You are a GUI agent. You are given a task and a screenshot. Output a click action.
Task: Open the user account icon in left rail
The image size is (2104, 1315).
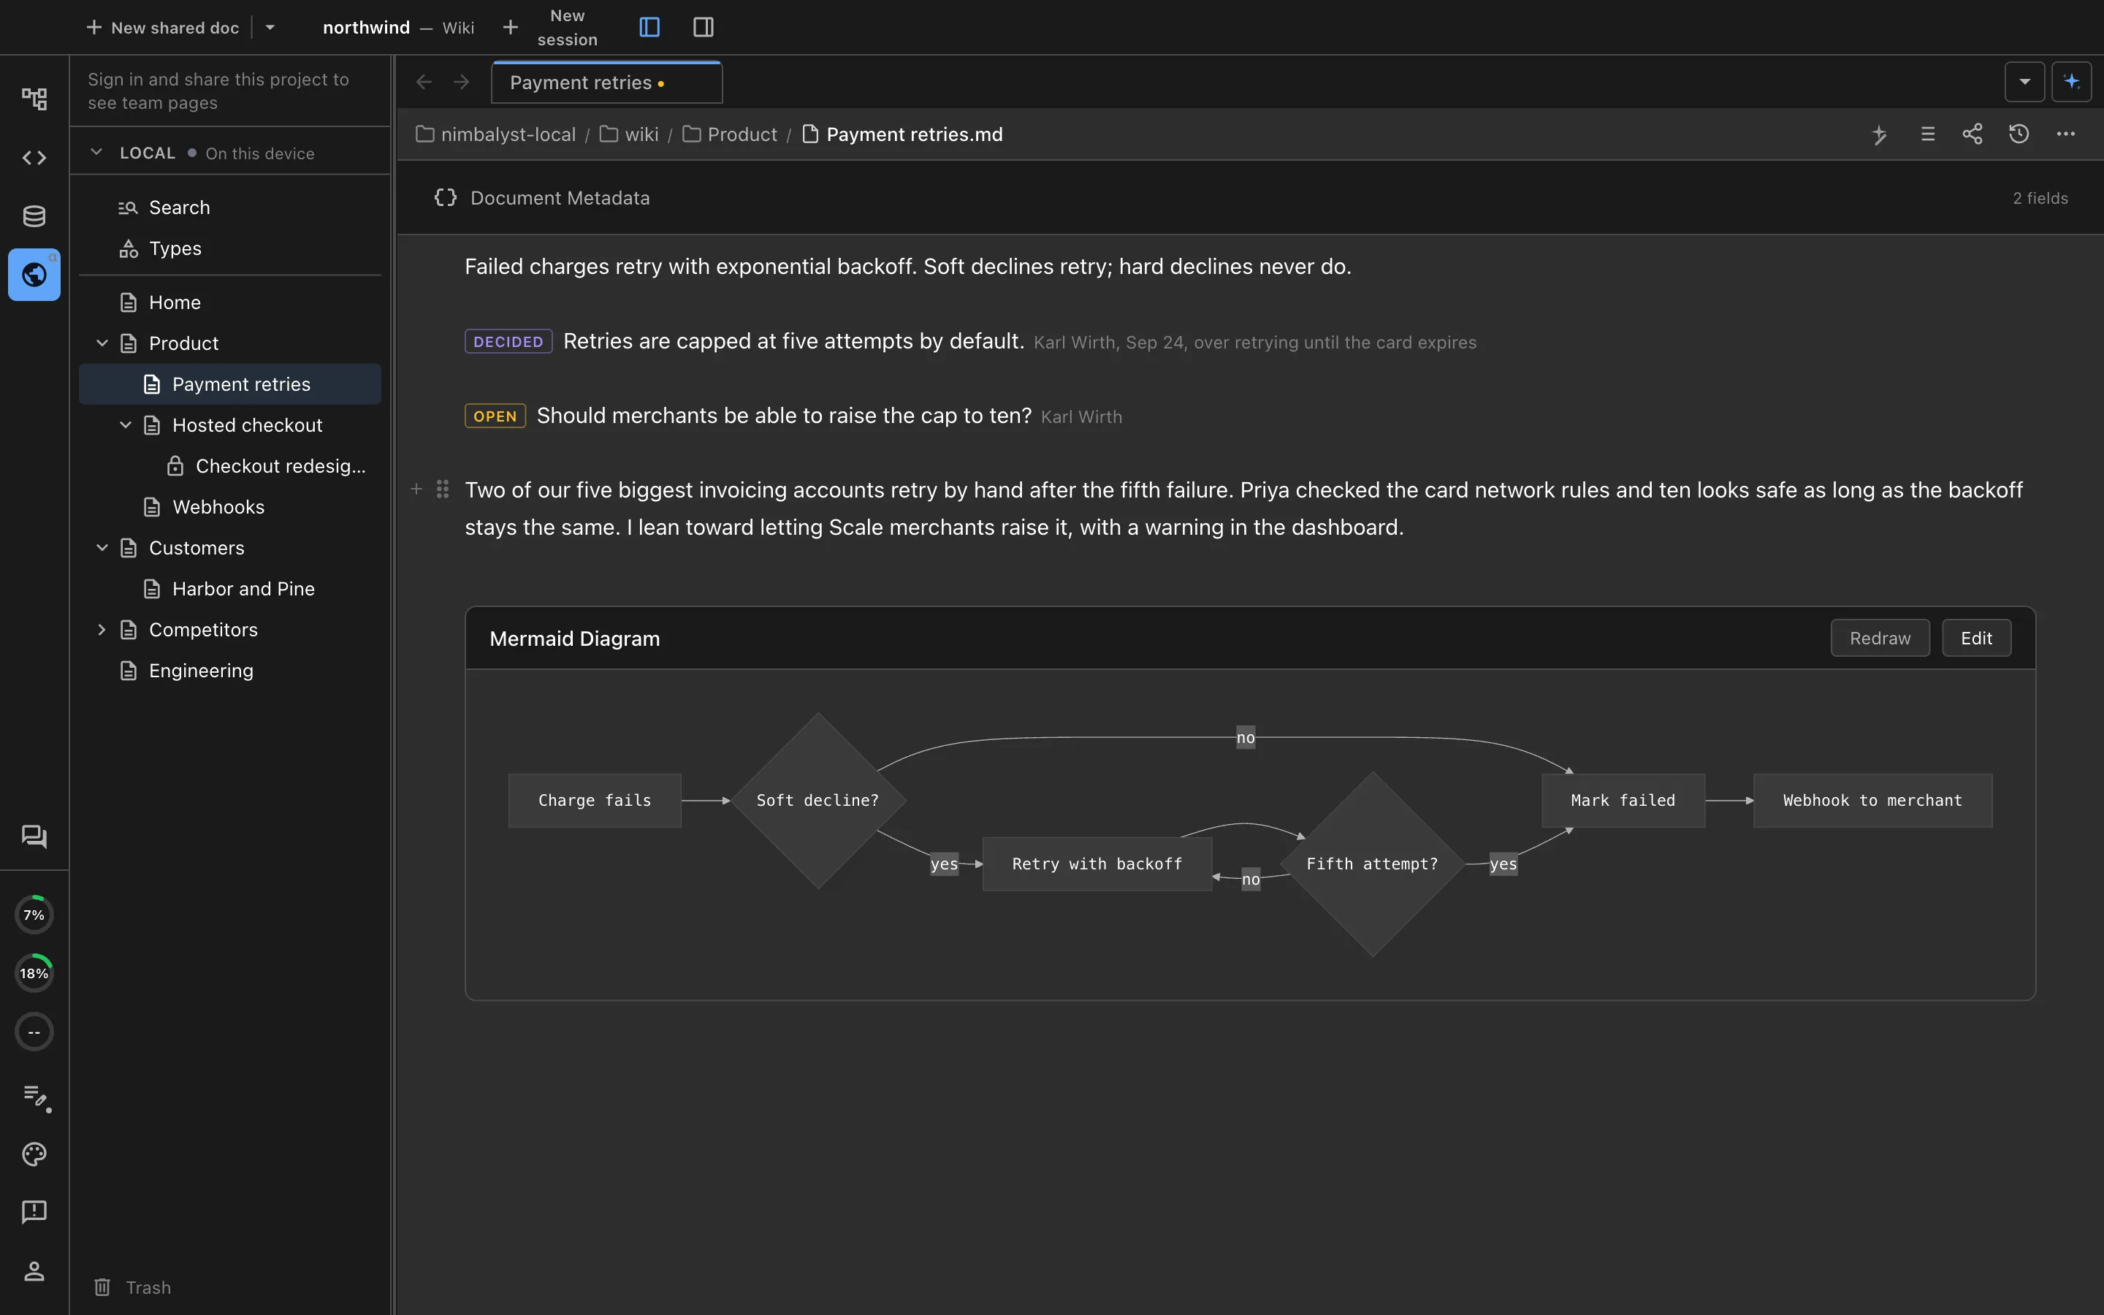[34, 1270]
